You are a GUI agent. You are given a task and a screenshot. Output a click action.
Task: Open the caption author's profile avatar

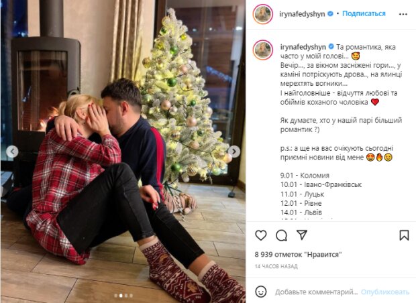pyautogui.click(x=263, y=50)
